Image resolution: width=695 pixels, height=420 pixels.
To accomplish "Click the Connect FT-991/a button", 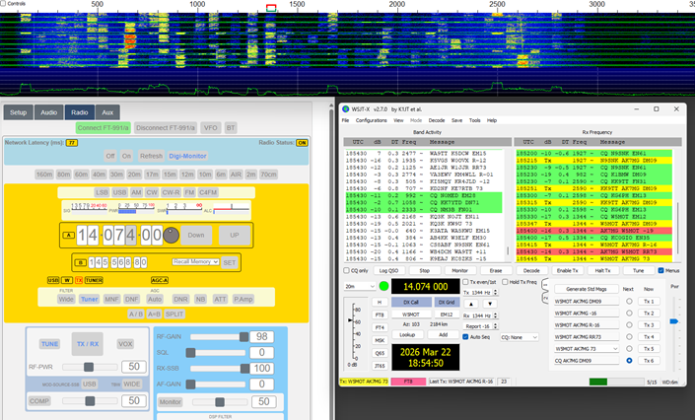I will tap(103, 127).
